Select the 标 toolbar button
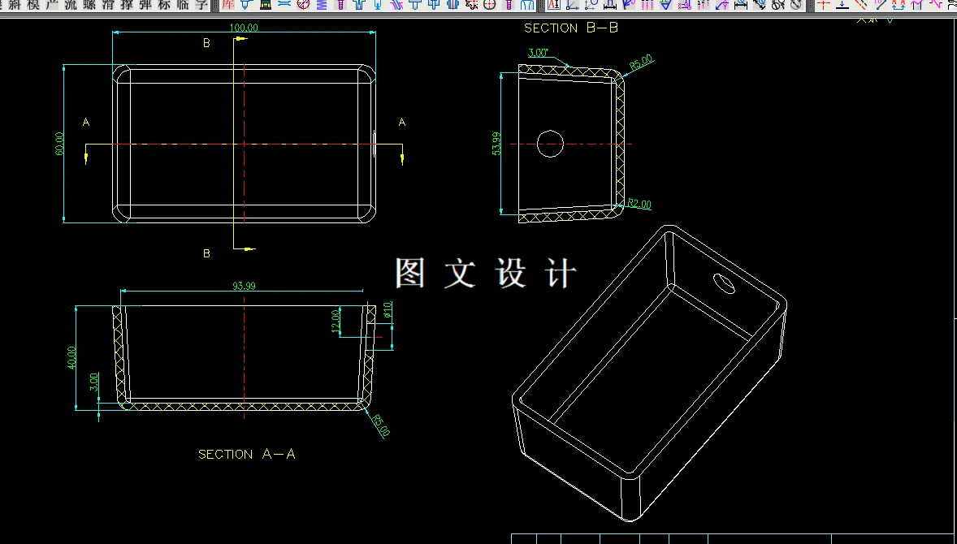Image resolution: width=957 pixels, height=544 pixels. [165, 4]
